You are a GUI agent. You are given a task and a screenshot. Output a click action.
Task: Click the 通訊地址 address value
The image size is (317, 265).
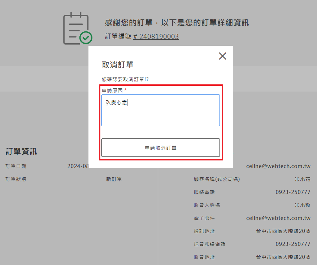click(x=283, y=231)
